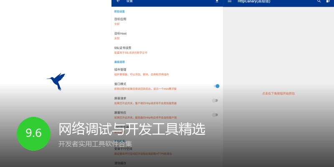Click the 设置 title text
Viewport: 334px width, 167px height.
[x=129, y=1]
